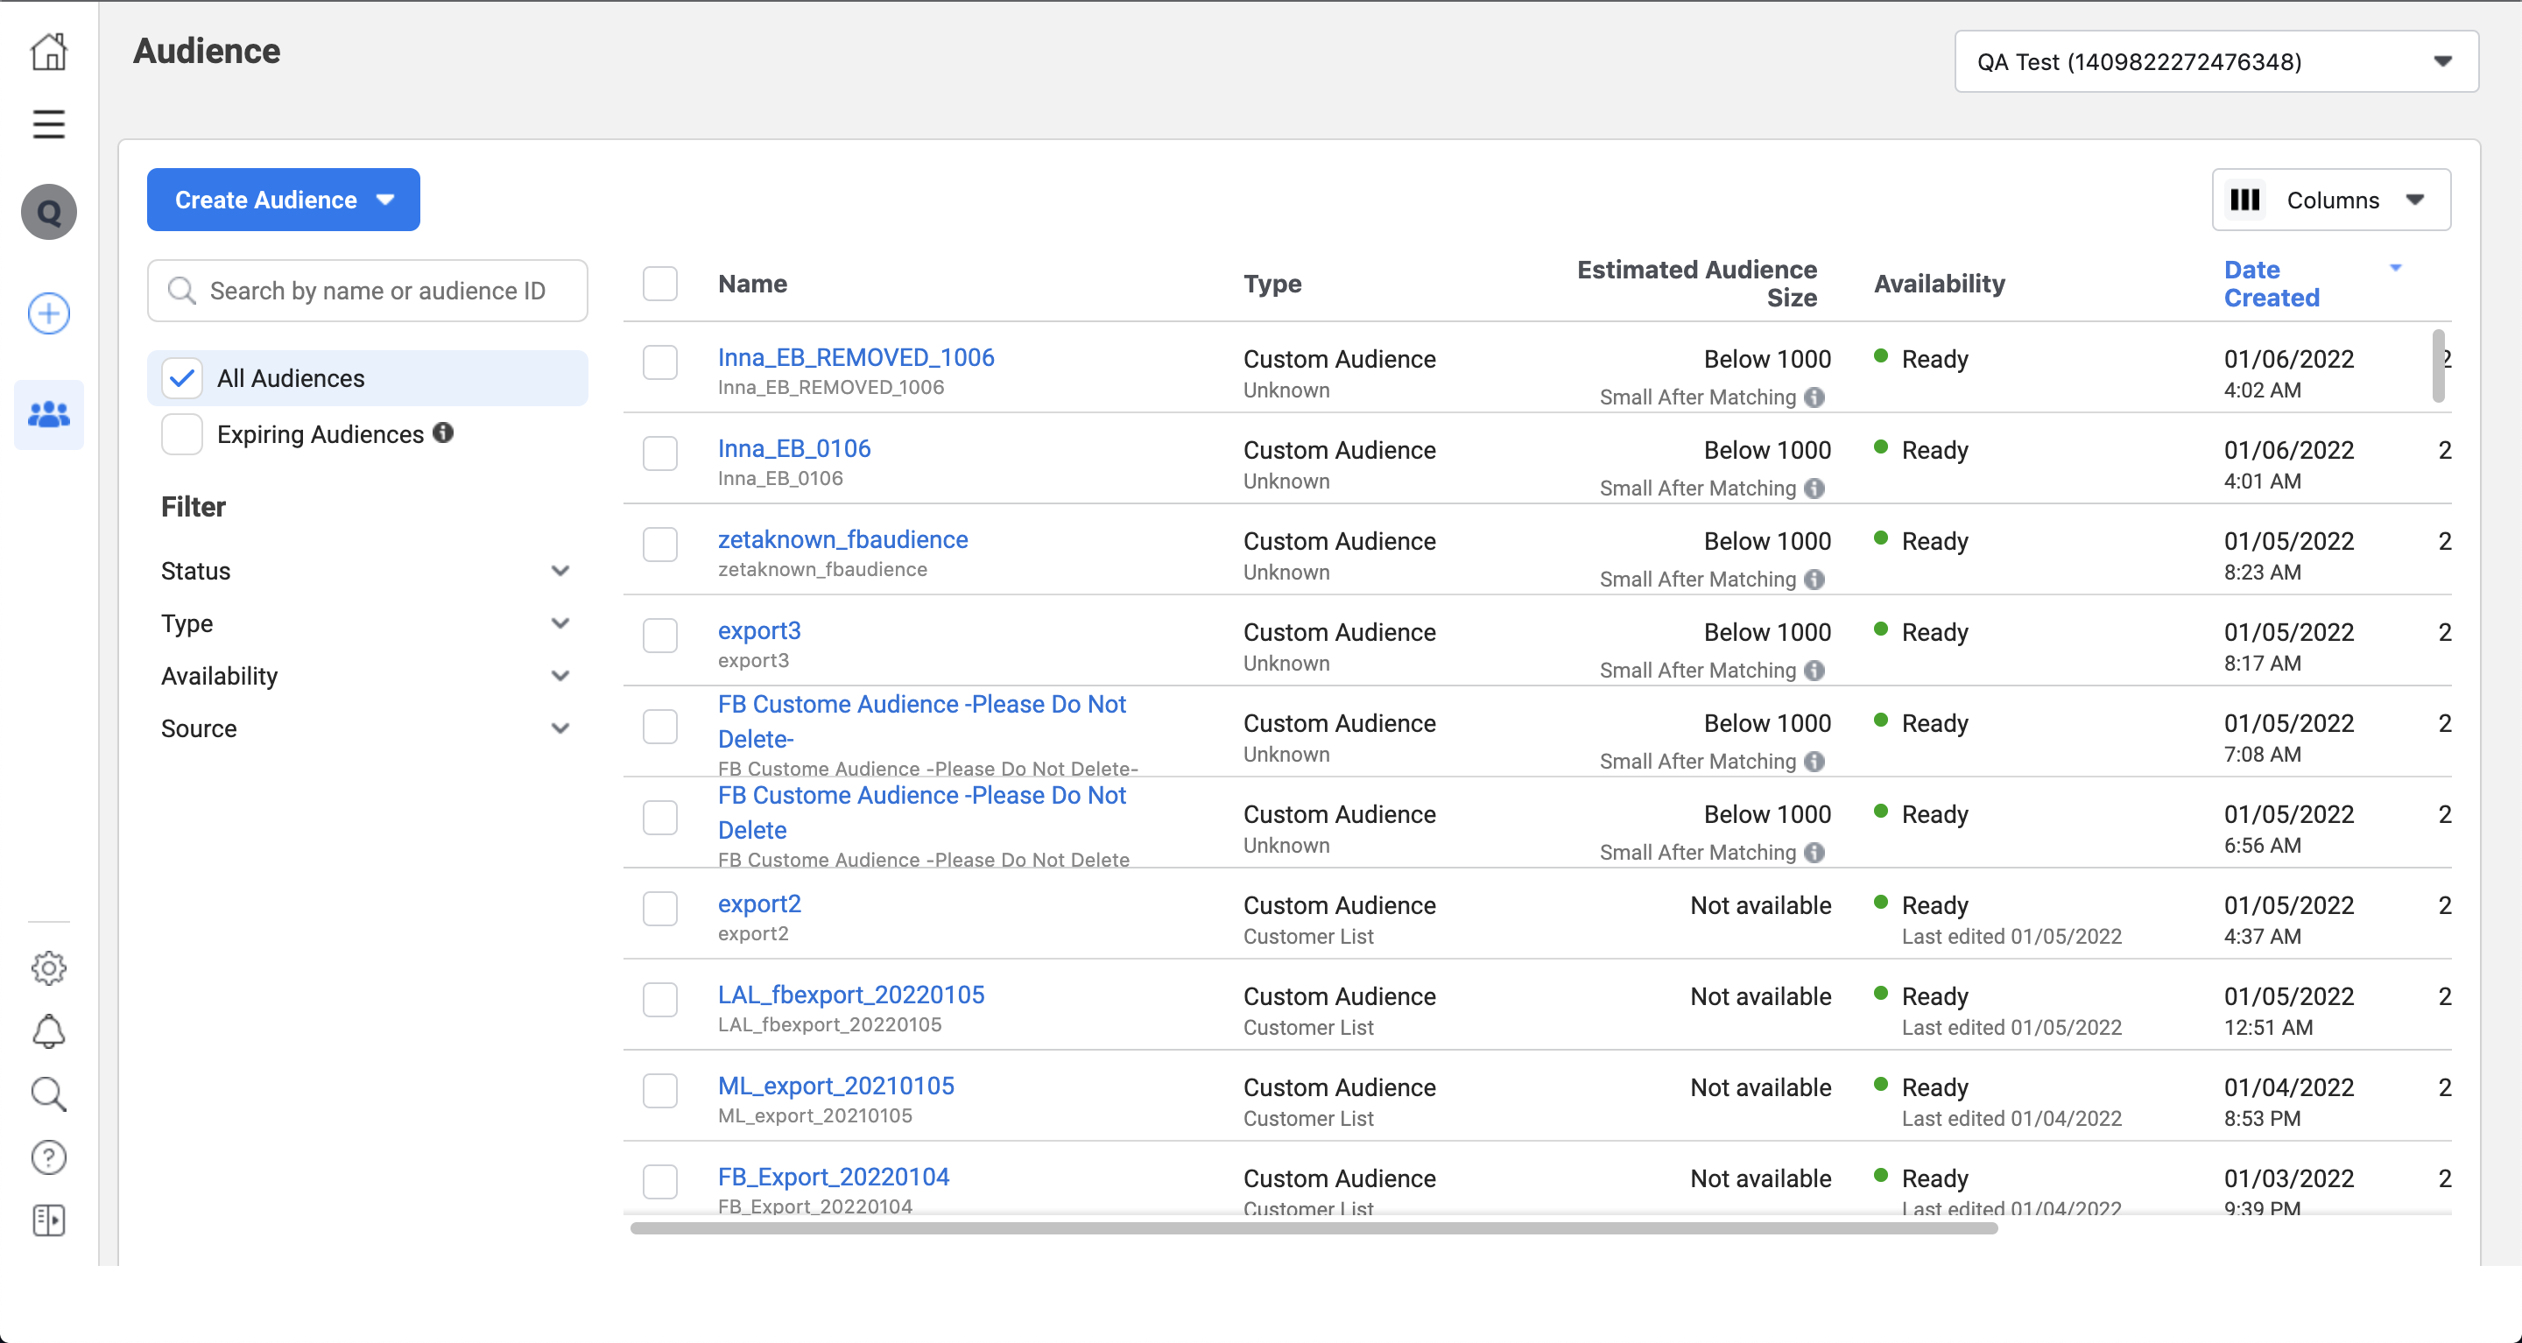Open the notifications bell icon
The image size is (2522, 1343).
click(x=48, y=1030)
